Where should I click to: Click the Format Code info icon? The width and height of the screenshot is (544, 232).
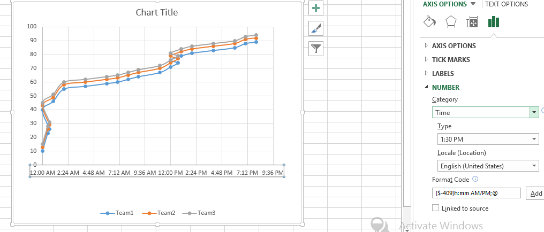click(x=475, y=179)
